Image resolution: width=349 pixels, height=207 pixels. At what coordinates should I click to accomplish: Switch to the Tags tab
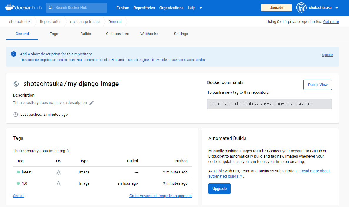(x=54, y=34)
